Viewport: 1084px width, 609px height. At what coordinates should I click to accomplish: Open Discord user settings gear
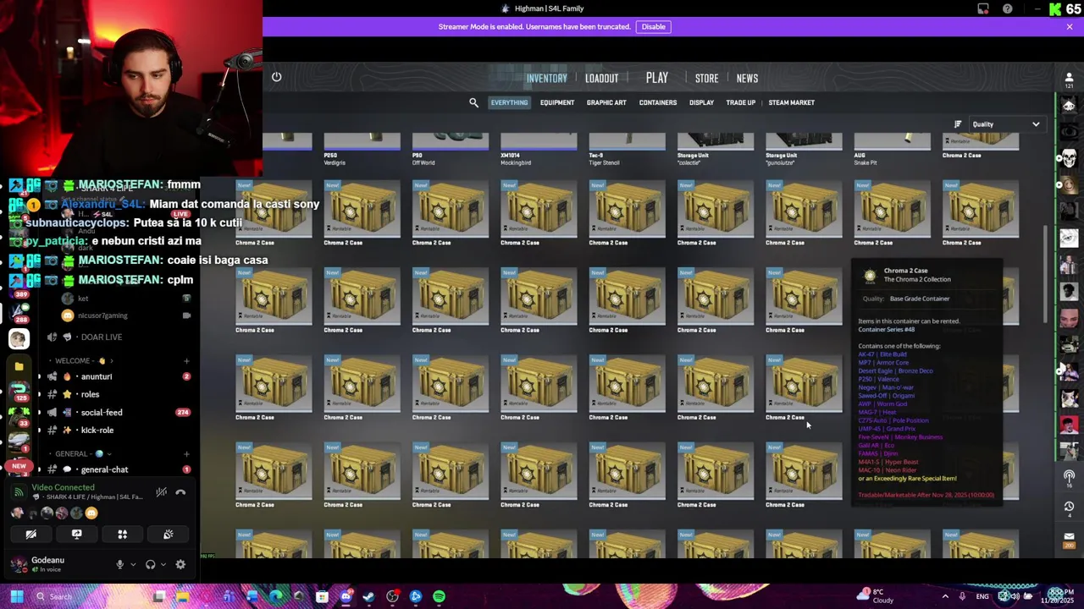coord(180,565)
